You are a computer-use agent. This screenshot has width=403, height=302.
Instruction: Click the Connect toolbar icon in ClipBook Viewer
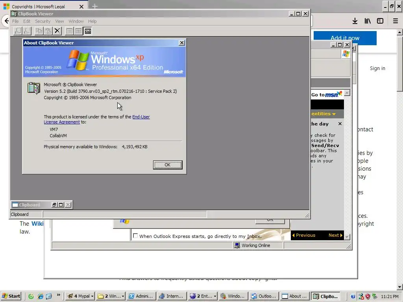[x=18, y=31]
